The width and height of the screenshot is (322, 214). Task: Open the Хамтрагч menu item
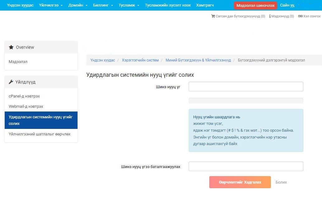[205, 5]
